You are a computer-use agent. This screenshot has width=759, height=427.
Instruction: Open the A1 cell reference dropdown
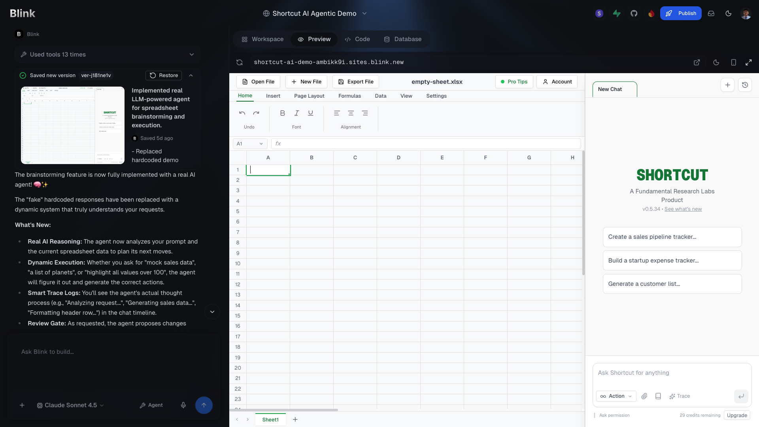249,144
